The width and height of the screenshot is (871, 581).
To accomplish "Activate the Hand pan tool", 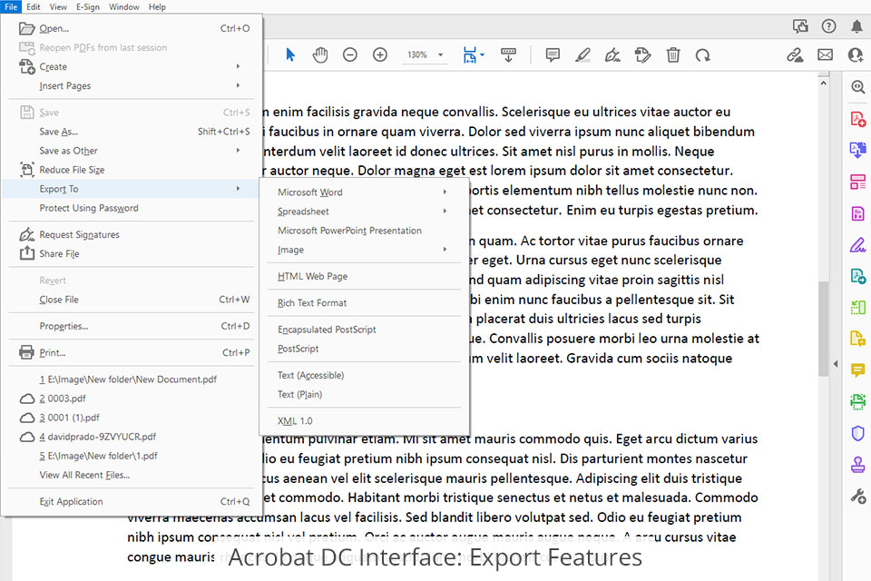I will (x=320, y=54).
